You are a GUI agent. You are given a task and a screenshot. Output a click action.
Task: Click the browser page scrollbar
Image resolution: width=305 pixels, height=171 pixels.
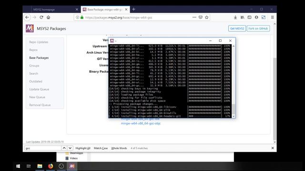click(x=274, y=99)
